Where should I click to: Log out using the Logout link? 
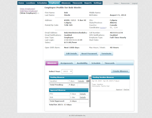[x=135, y=3]
